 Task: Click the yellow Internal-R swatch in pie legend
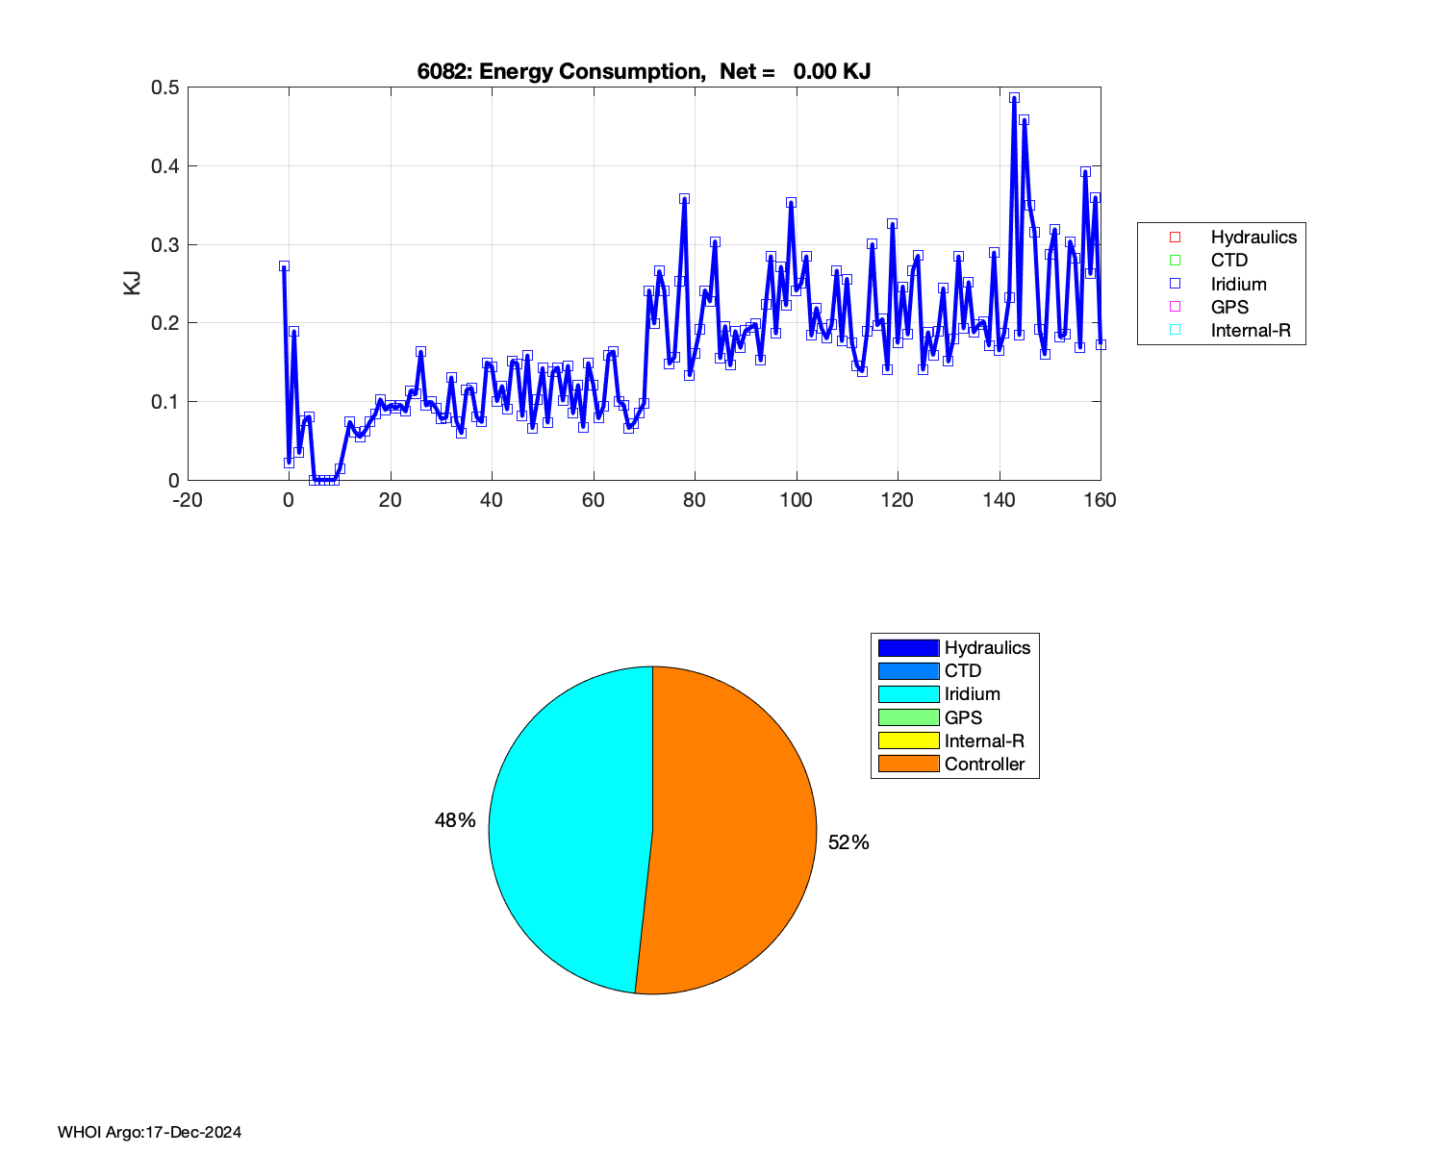(x=908, y=740)
